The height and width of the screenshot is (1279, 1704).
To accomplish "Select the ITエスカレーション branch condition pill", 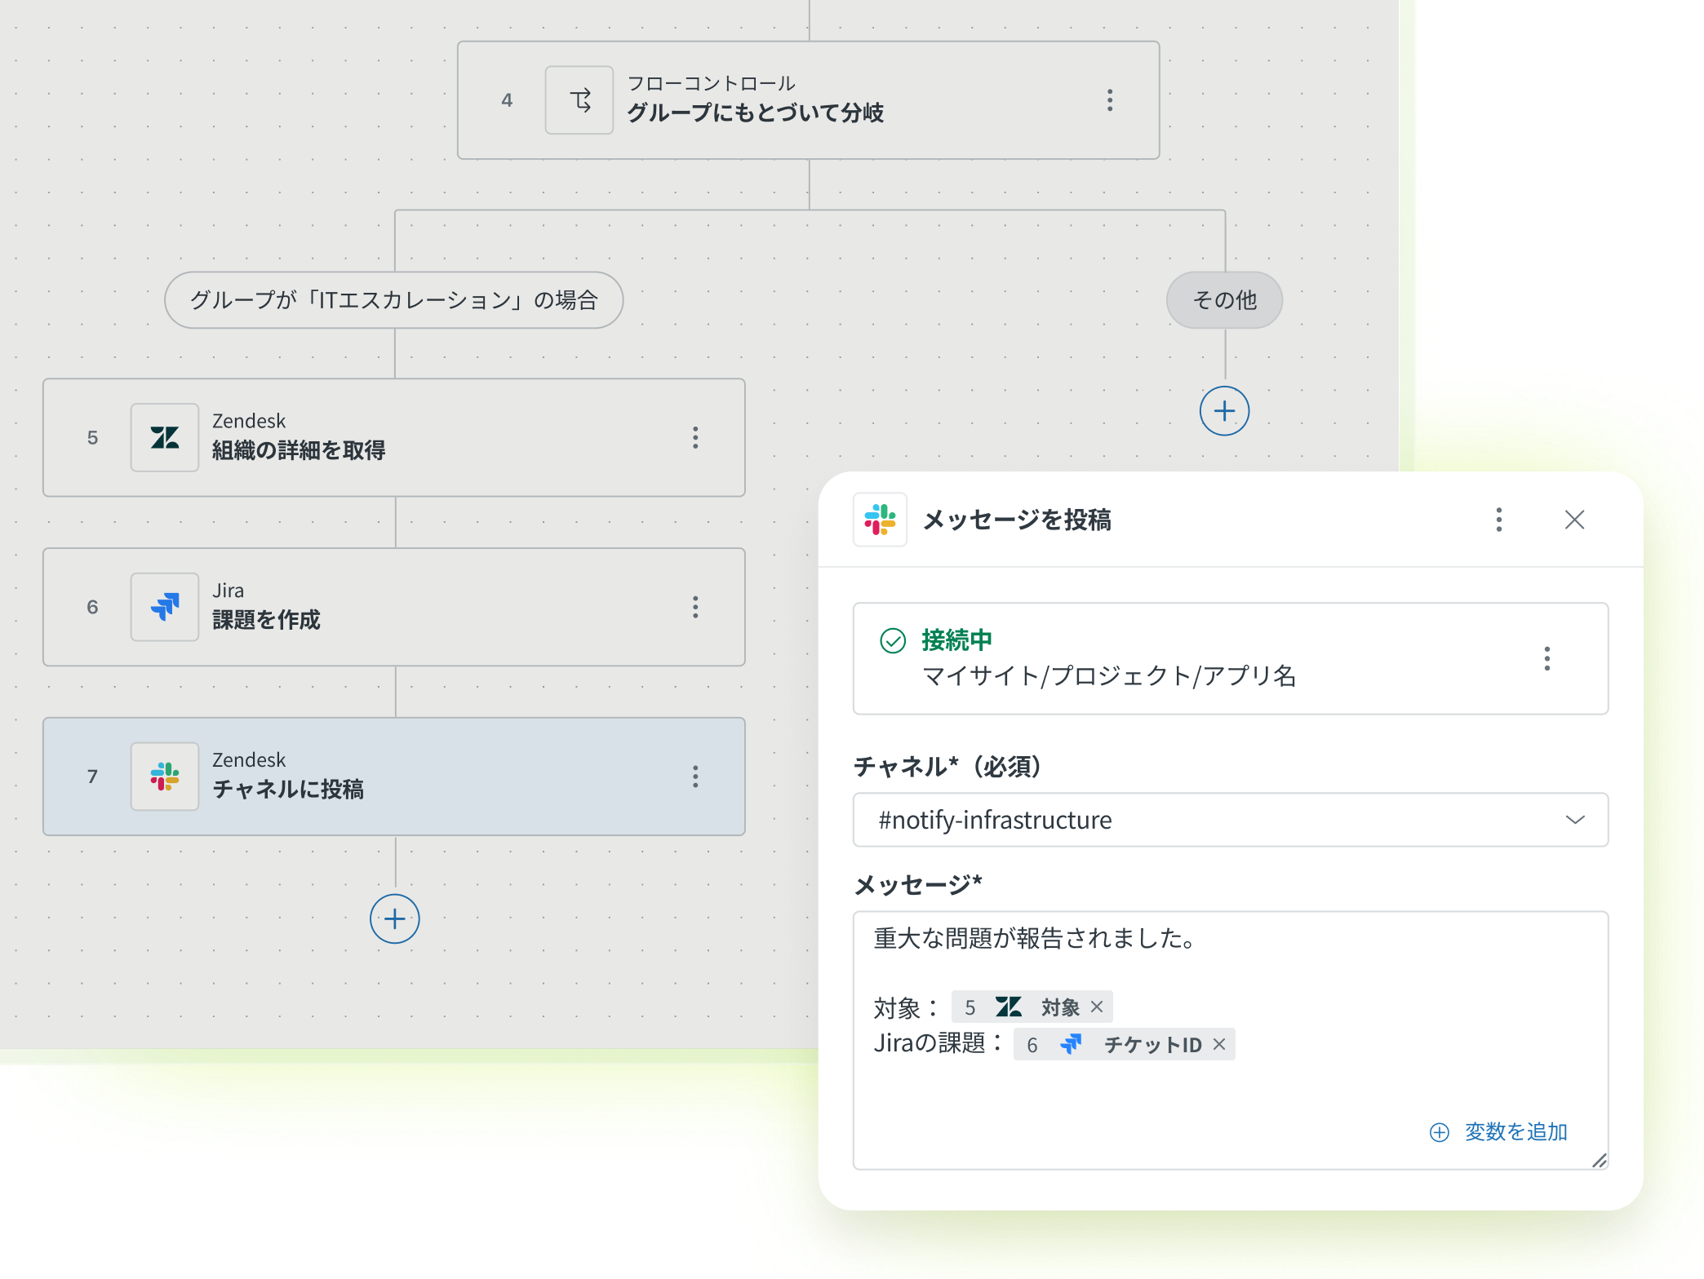I will 394,300.
